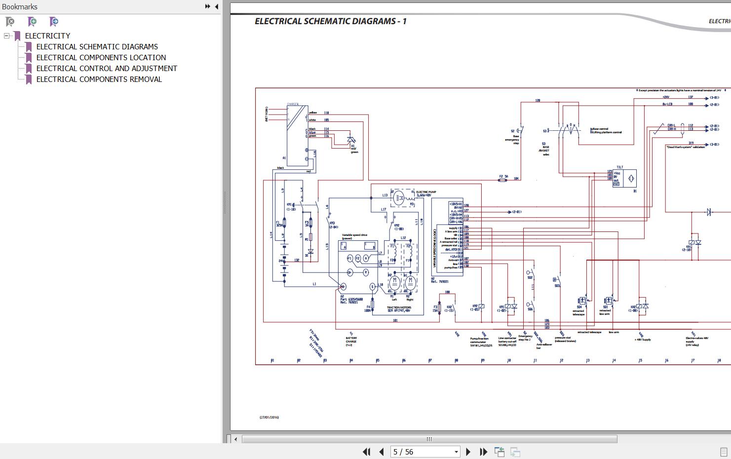
Task: Click the horizontal scrollbar thumb
Action: click(x=429, y=439)
